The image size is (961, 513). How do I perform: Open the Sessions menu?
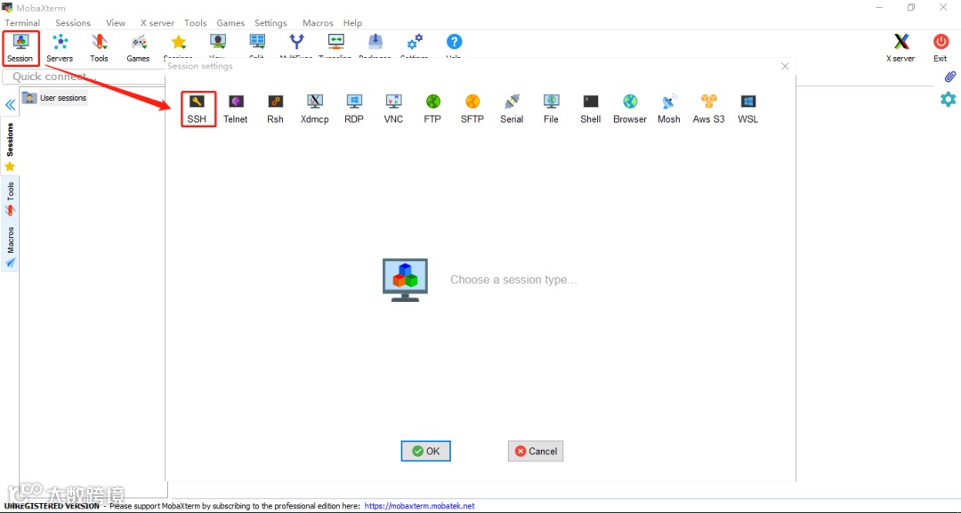click(x=73, y=22)
